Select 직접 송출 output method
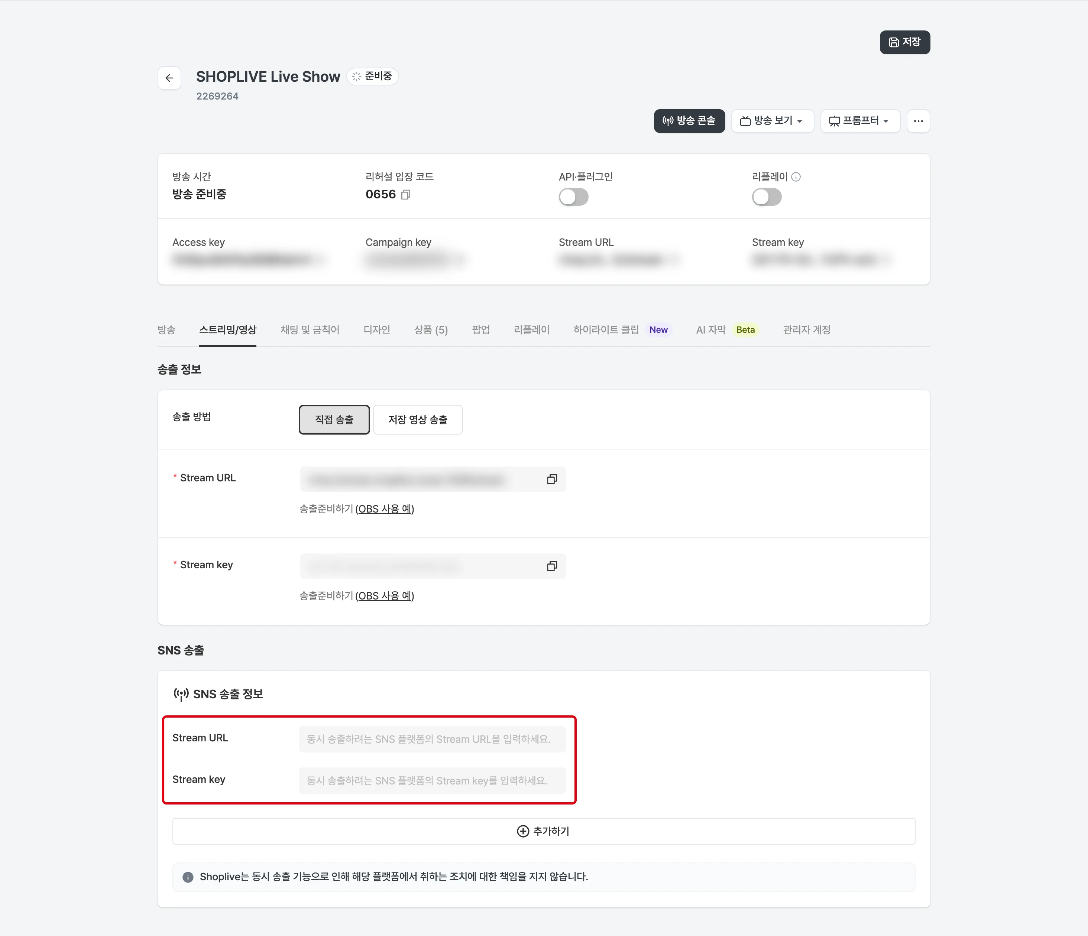This screenshot has height=936, width=1088. point(334,419)
